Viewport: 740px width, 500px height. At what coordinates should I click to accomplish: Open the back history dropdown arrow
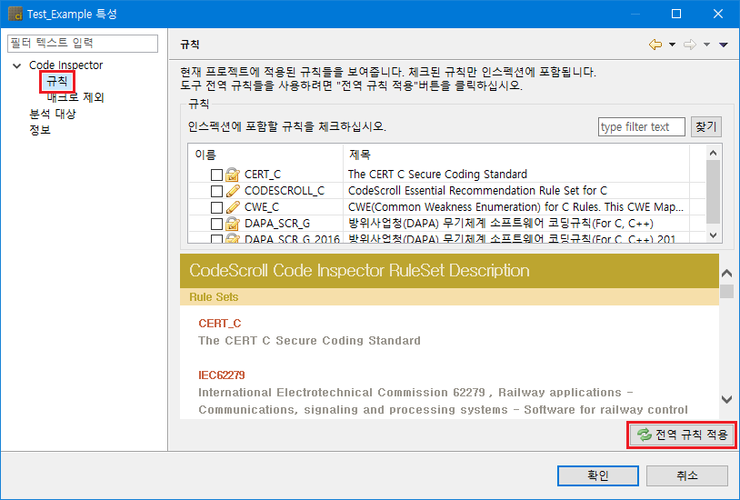tap(672, 45)
